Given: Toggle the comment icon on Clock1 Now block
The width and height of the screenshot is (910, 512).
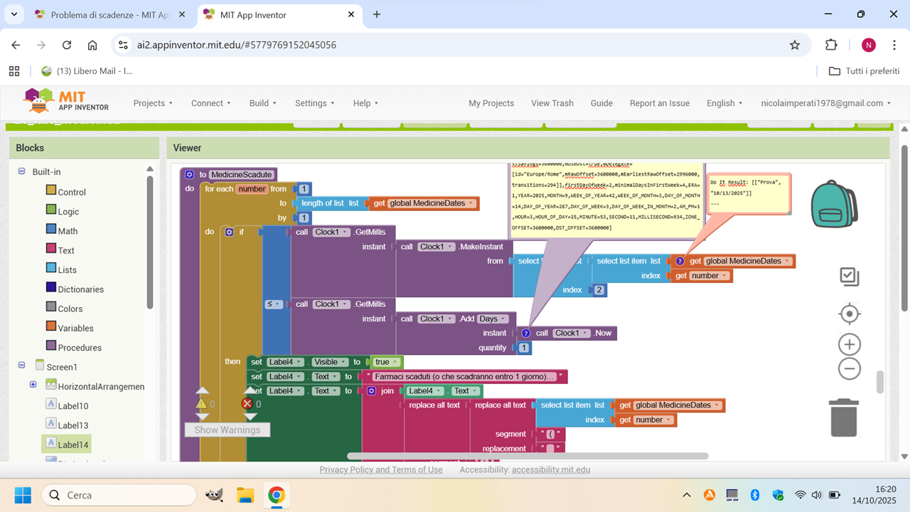Looking at the screenshot, I should coord(525,333).
